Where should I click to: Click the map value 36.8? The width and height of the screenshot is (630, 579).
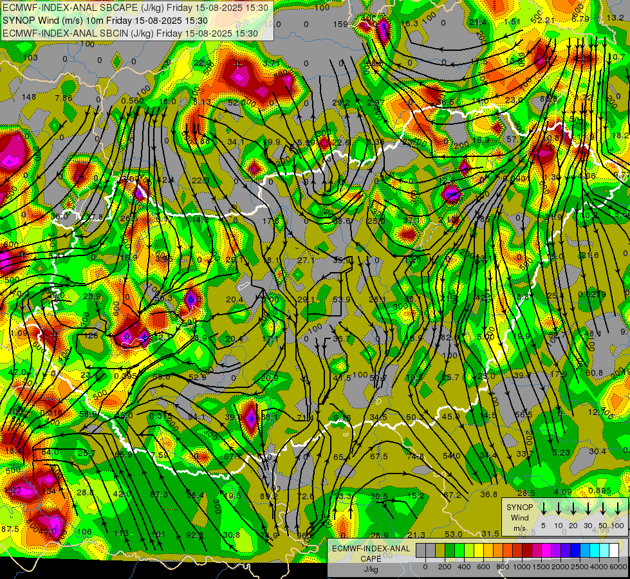coord(488,494)
